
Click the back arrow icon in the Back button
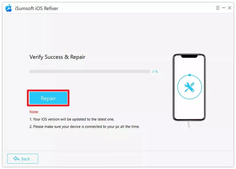16,158
